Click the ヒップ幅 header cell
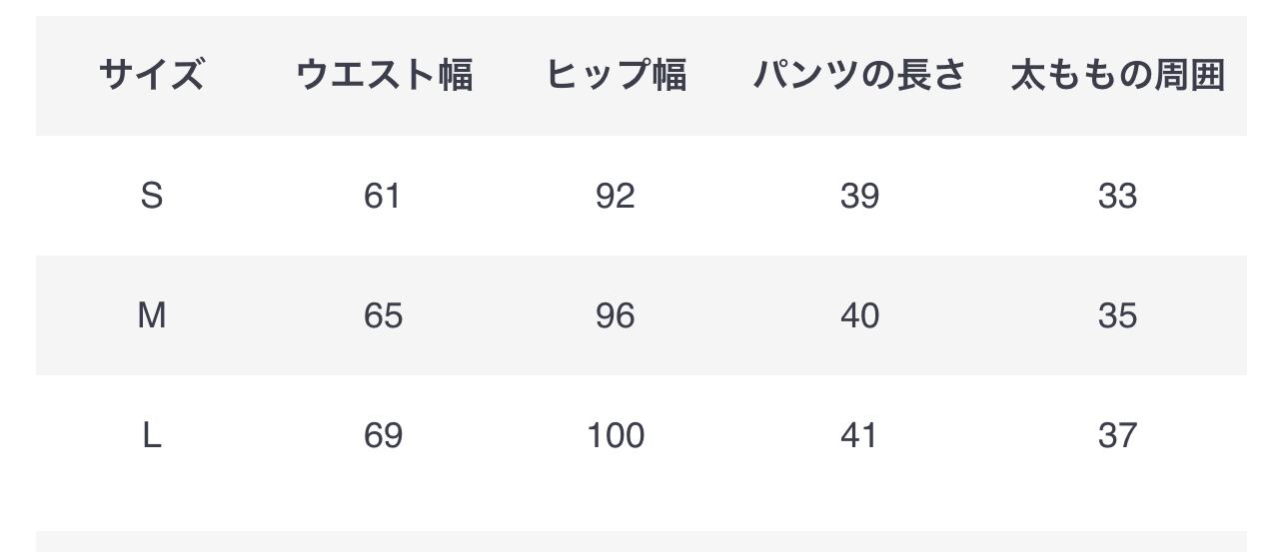The width and height of the screenshot is (1283, 552). pyautogui.click(x=616, y=76)
